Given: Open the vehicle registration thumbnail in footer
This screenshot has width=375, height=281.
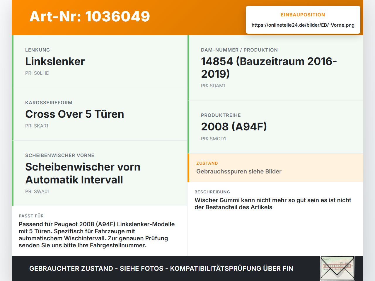Looking at the screenshot, I should pos(337,268).
